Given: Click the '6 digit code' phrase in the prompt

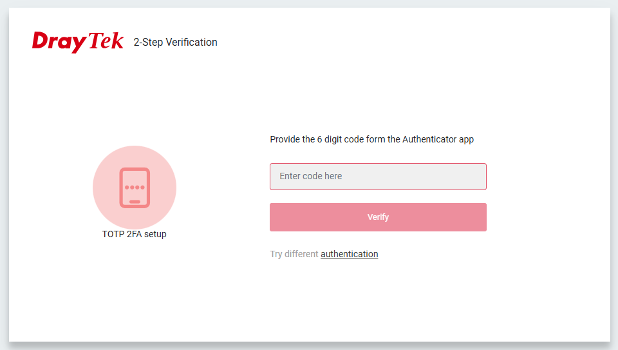Looking at the screenshot, I should (x=341, y=139).
